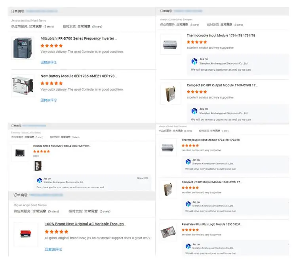Open the New Battery Module product image
The image size is (297, 267).
point(23,85)
